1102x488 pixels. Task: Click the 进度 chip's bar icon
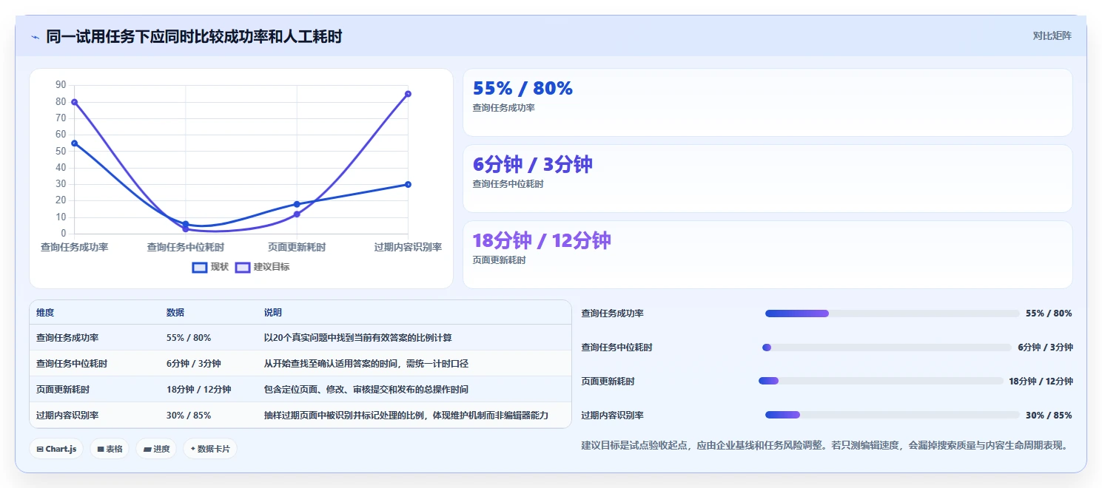point(147,449)
